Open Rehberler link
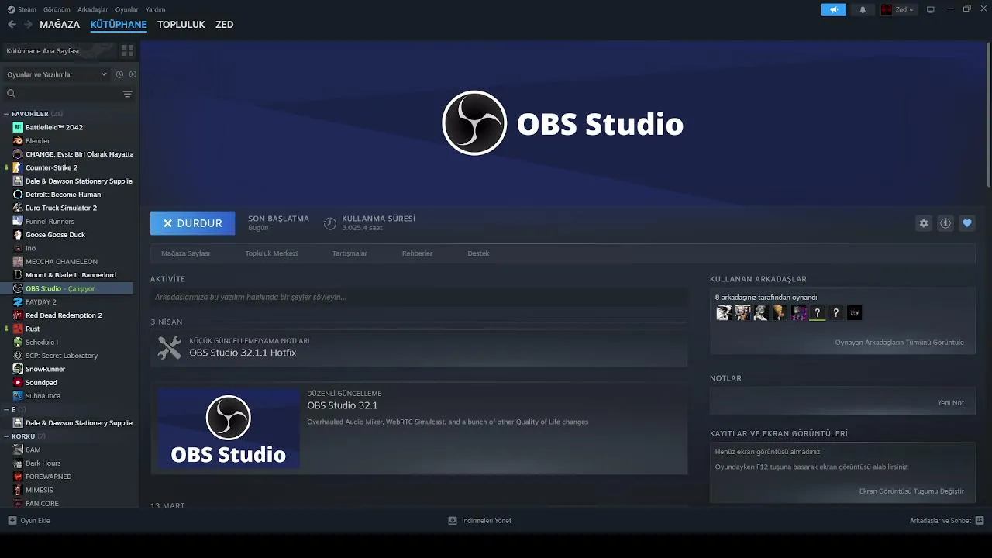Screen dimensions: 992x558 [417, 253]
